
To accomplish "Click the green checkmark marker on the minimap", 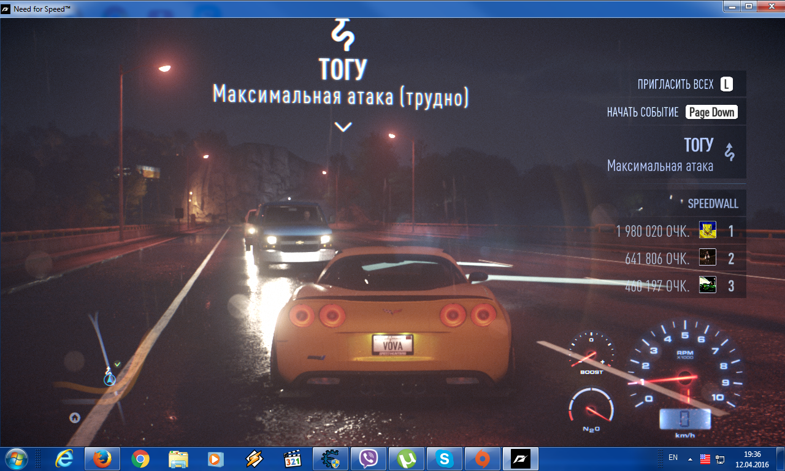I will pyautogui.click(x=117, y=364).
